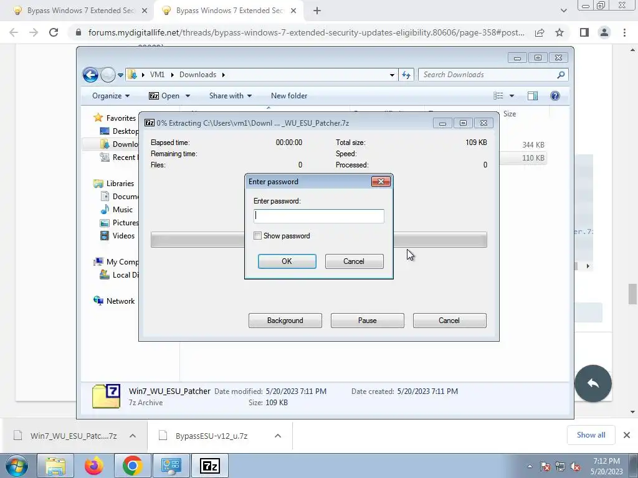The height and width of the screenshot is (478, 638).
Task: Go back in Chrome browser
Action: [x=14, y=32]
